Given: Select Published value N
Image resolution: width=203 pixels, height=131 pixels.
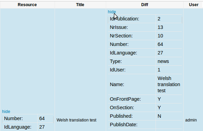Looking at the screenshot, I should [159, 116].
